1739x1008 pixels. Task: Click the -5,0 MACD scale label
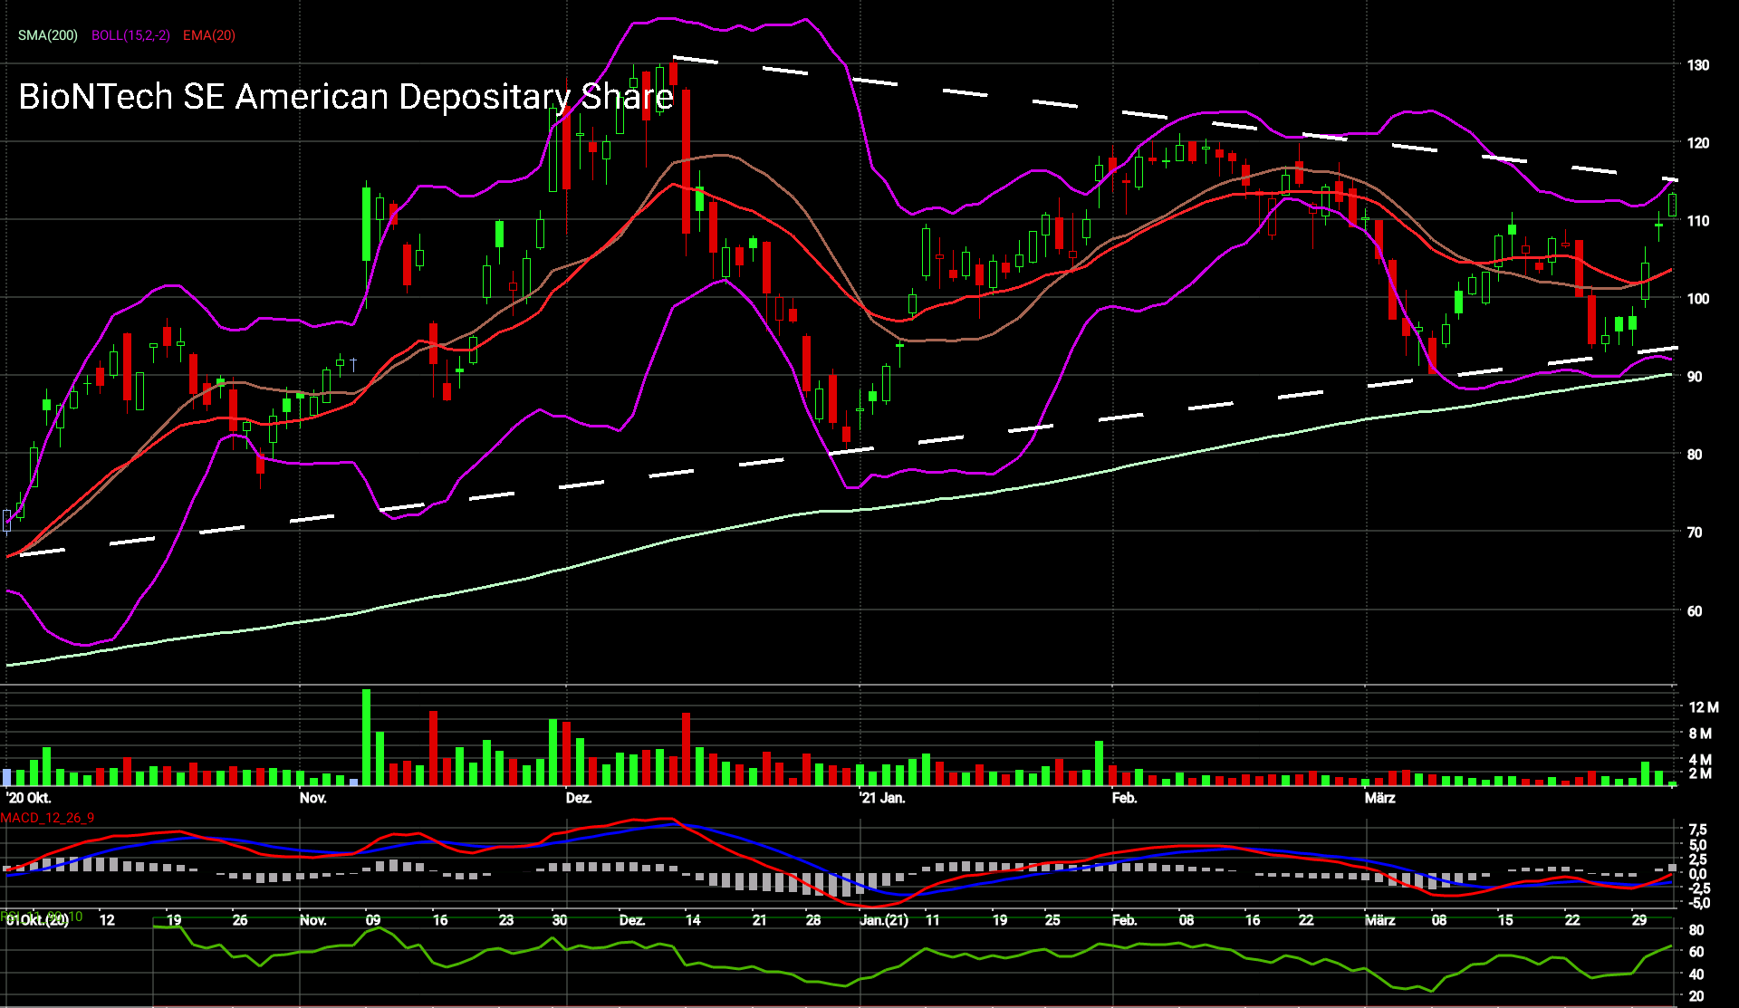tap(1697, 903)
